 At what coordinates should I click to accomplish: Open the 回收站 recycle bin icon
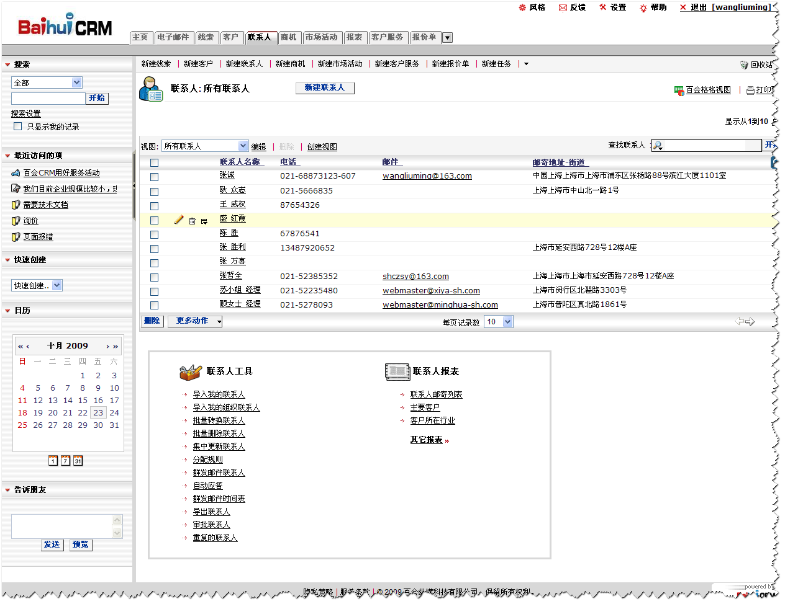click(x=744, y=64)
